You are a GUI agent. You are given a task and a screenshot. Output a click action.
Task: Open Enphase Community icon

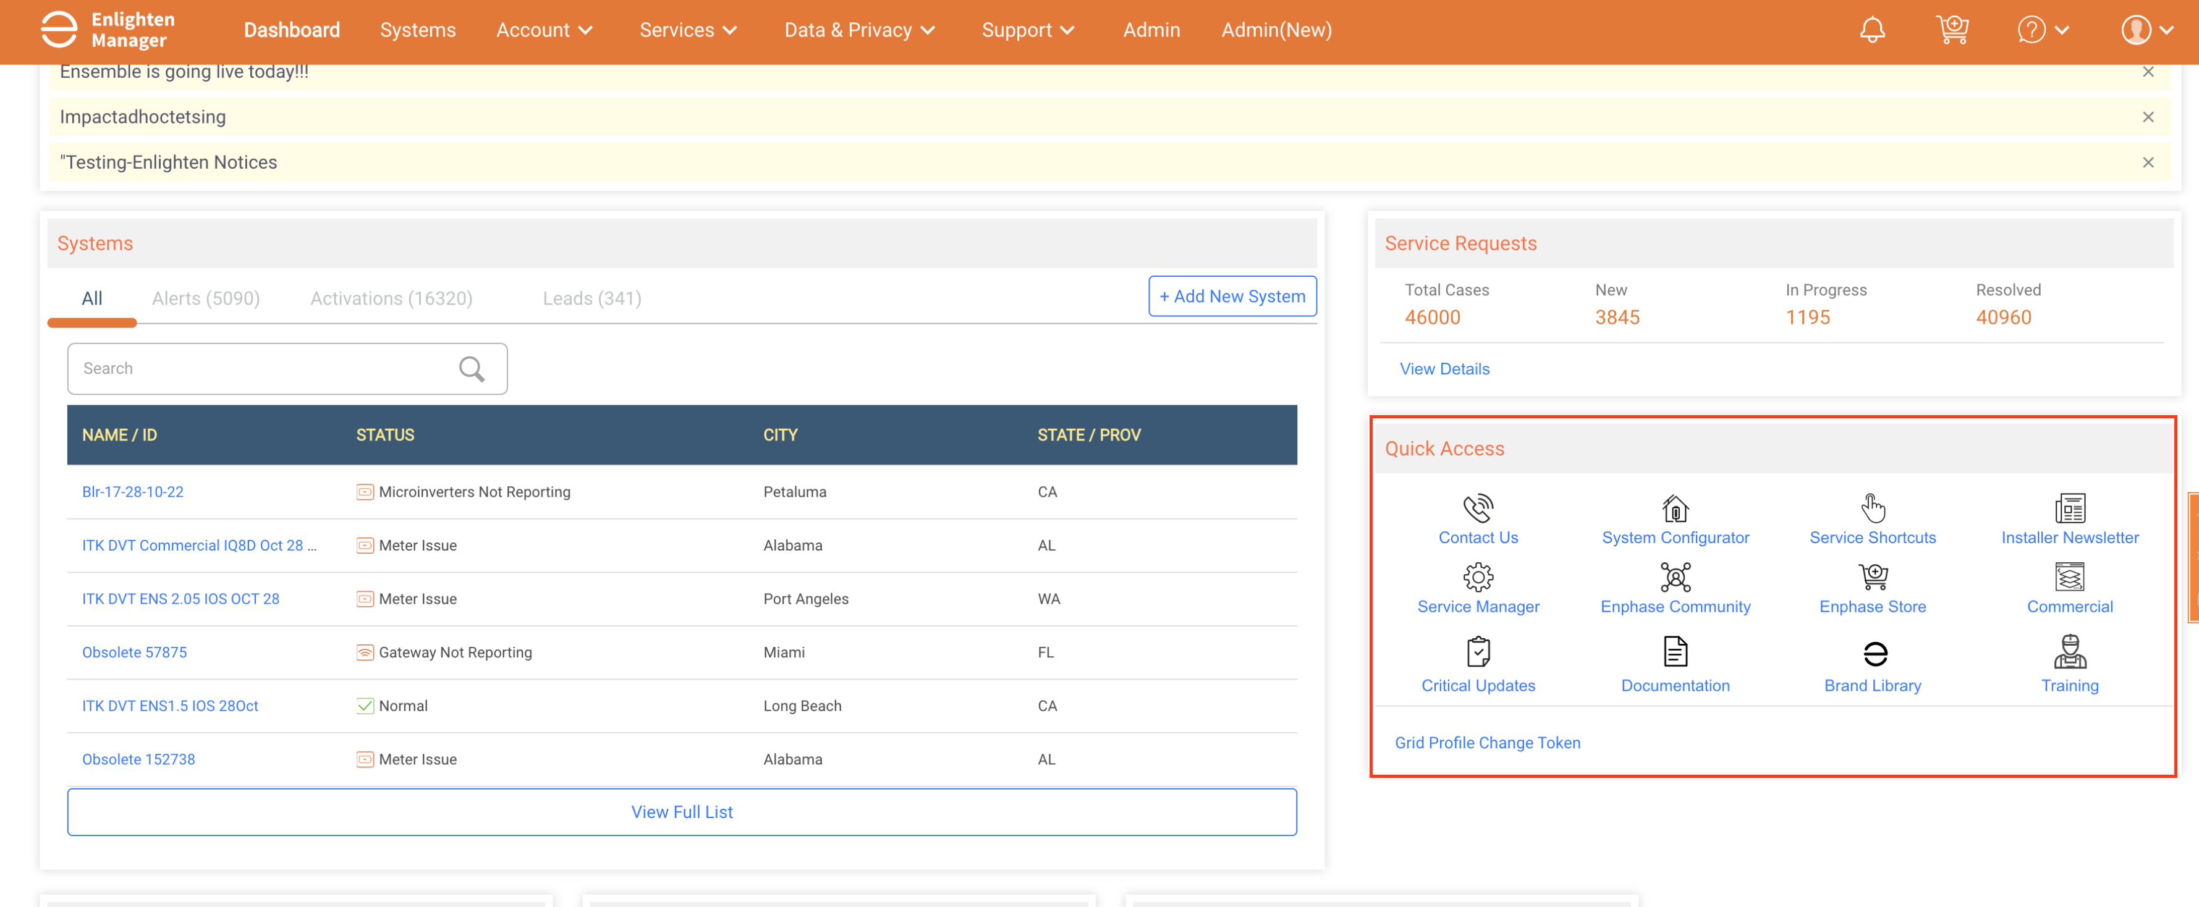(x=1675, y=577)
